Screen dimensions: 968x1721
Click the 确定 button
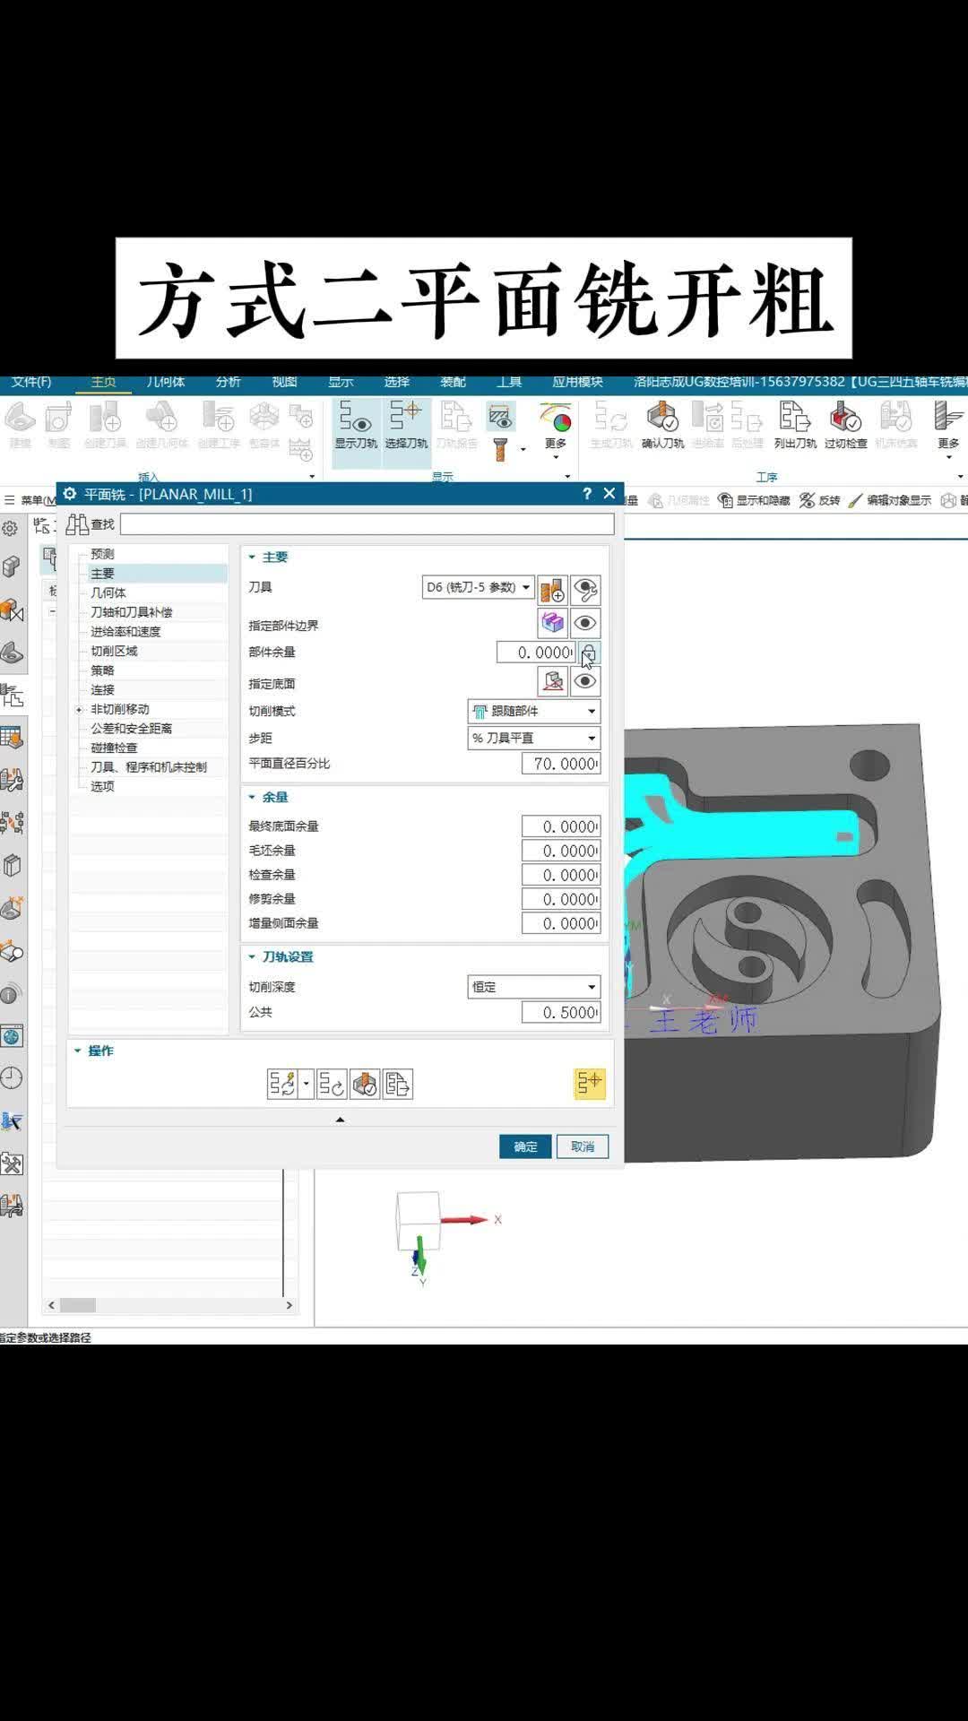tap(525, 1146)
